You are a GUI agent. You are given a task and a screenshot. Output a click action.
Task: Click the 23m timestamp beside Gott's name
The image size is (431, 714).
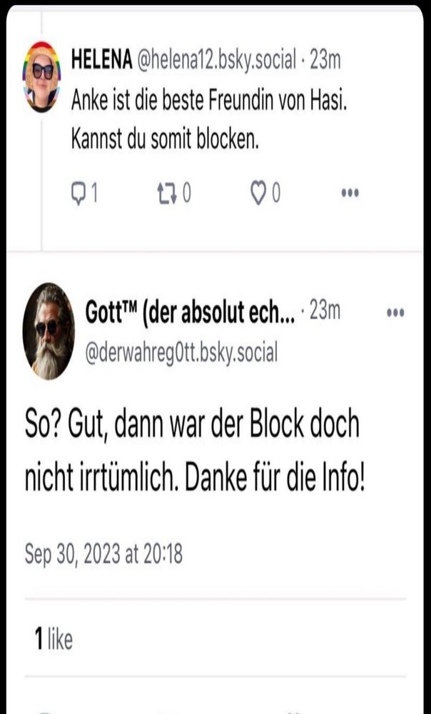(x=325, y=311)
